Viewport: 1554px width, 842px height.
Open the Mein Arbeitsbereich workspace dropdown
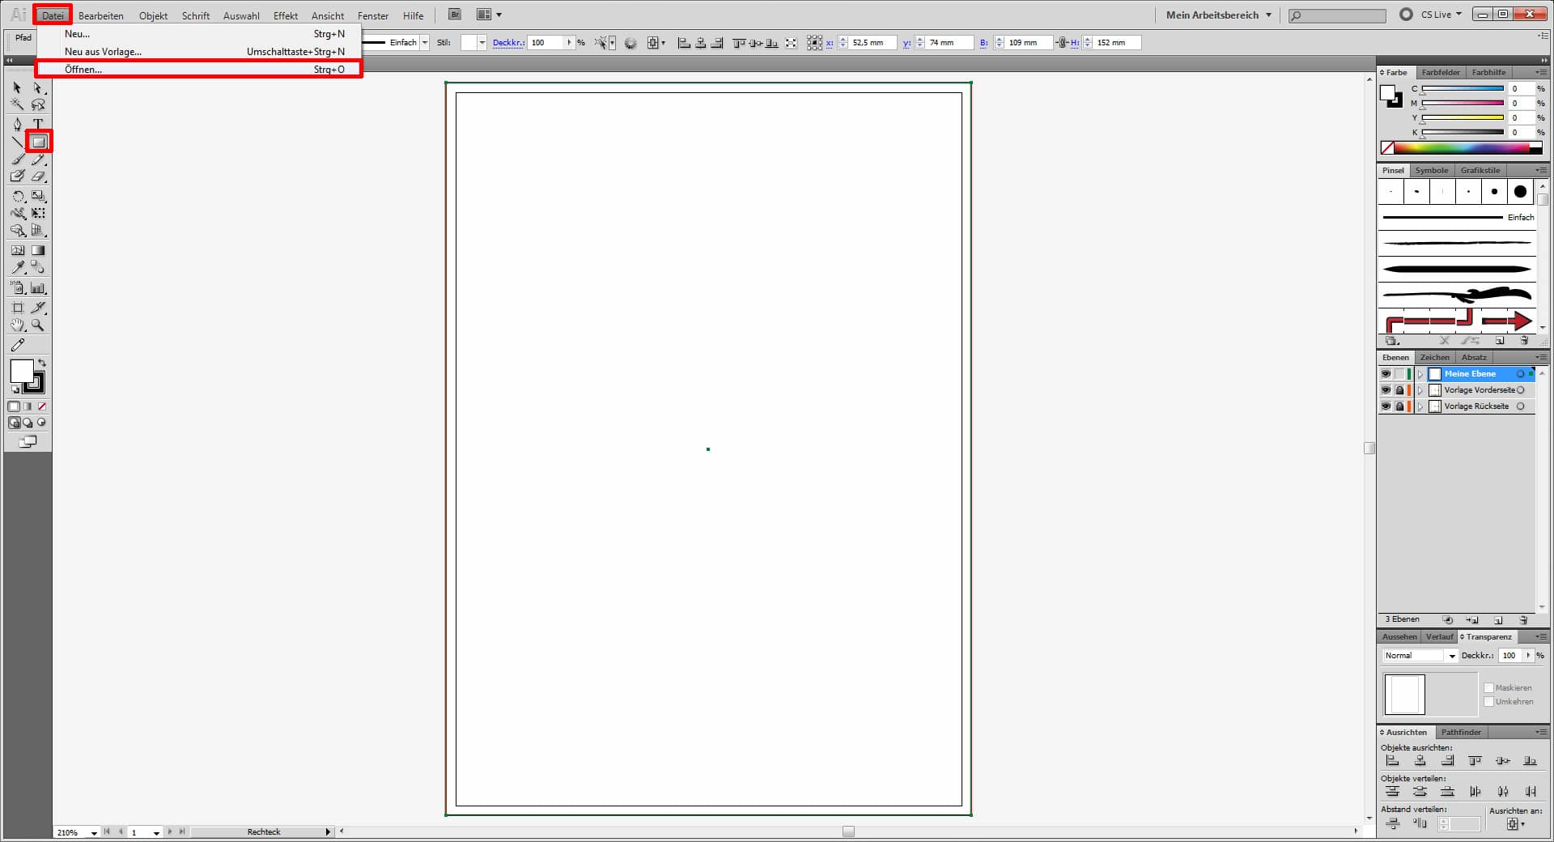click(x=1219, y=15)
